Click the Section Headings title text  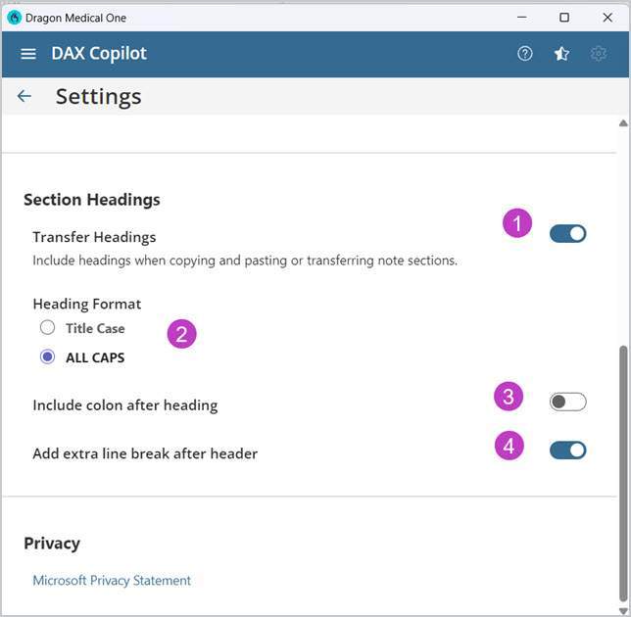[x=92, y=200]
